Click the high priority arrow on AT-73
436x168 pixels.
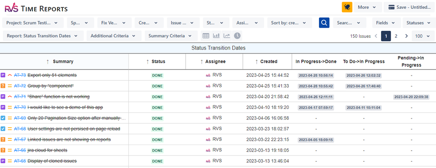pos(10,75)
